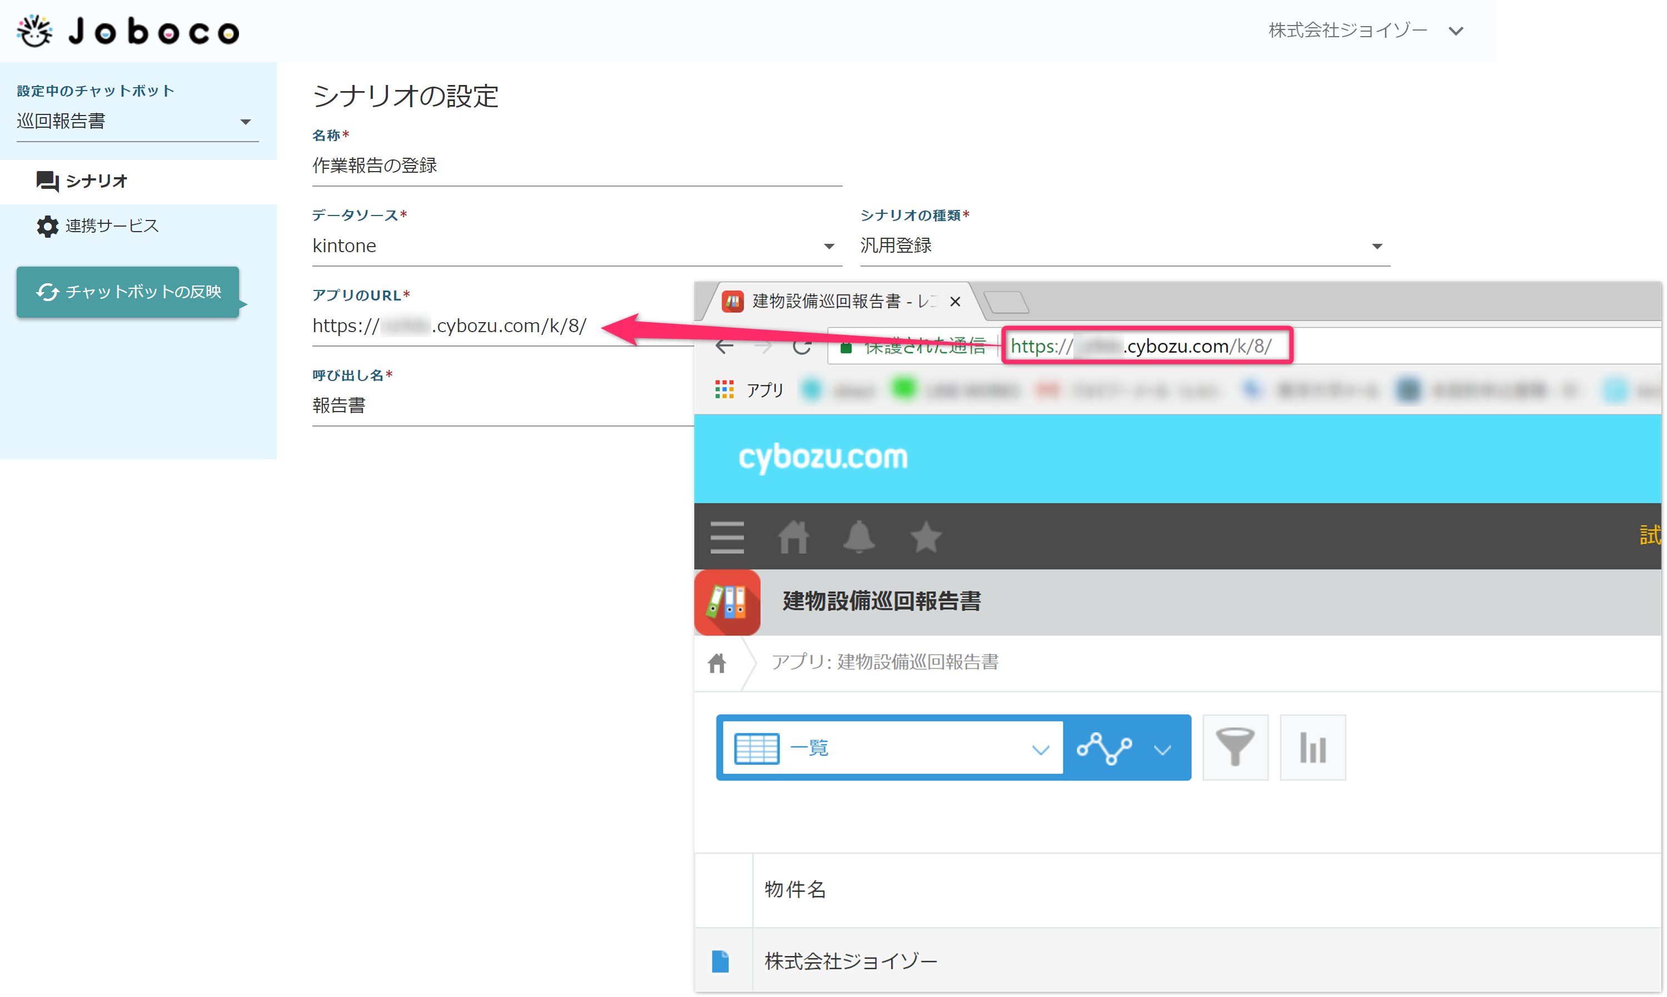Click the アプリのURL input field
Image resolution: width=1667 pixels, height=997 pixels.
point(503,326)
